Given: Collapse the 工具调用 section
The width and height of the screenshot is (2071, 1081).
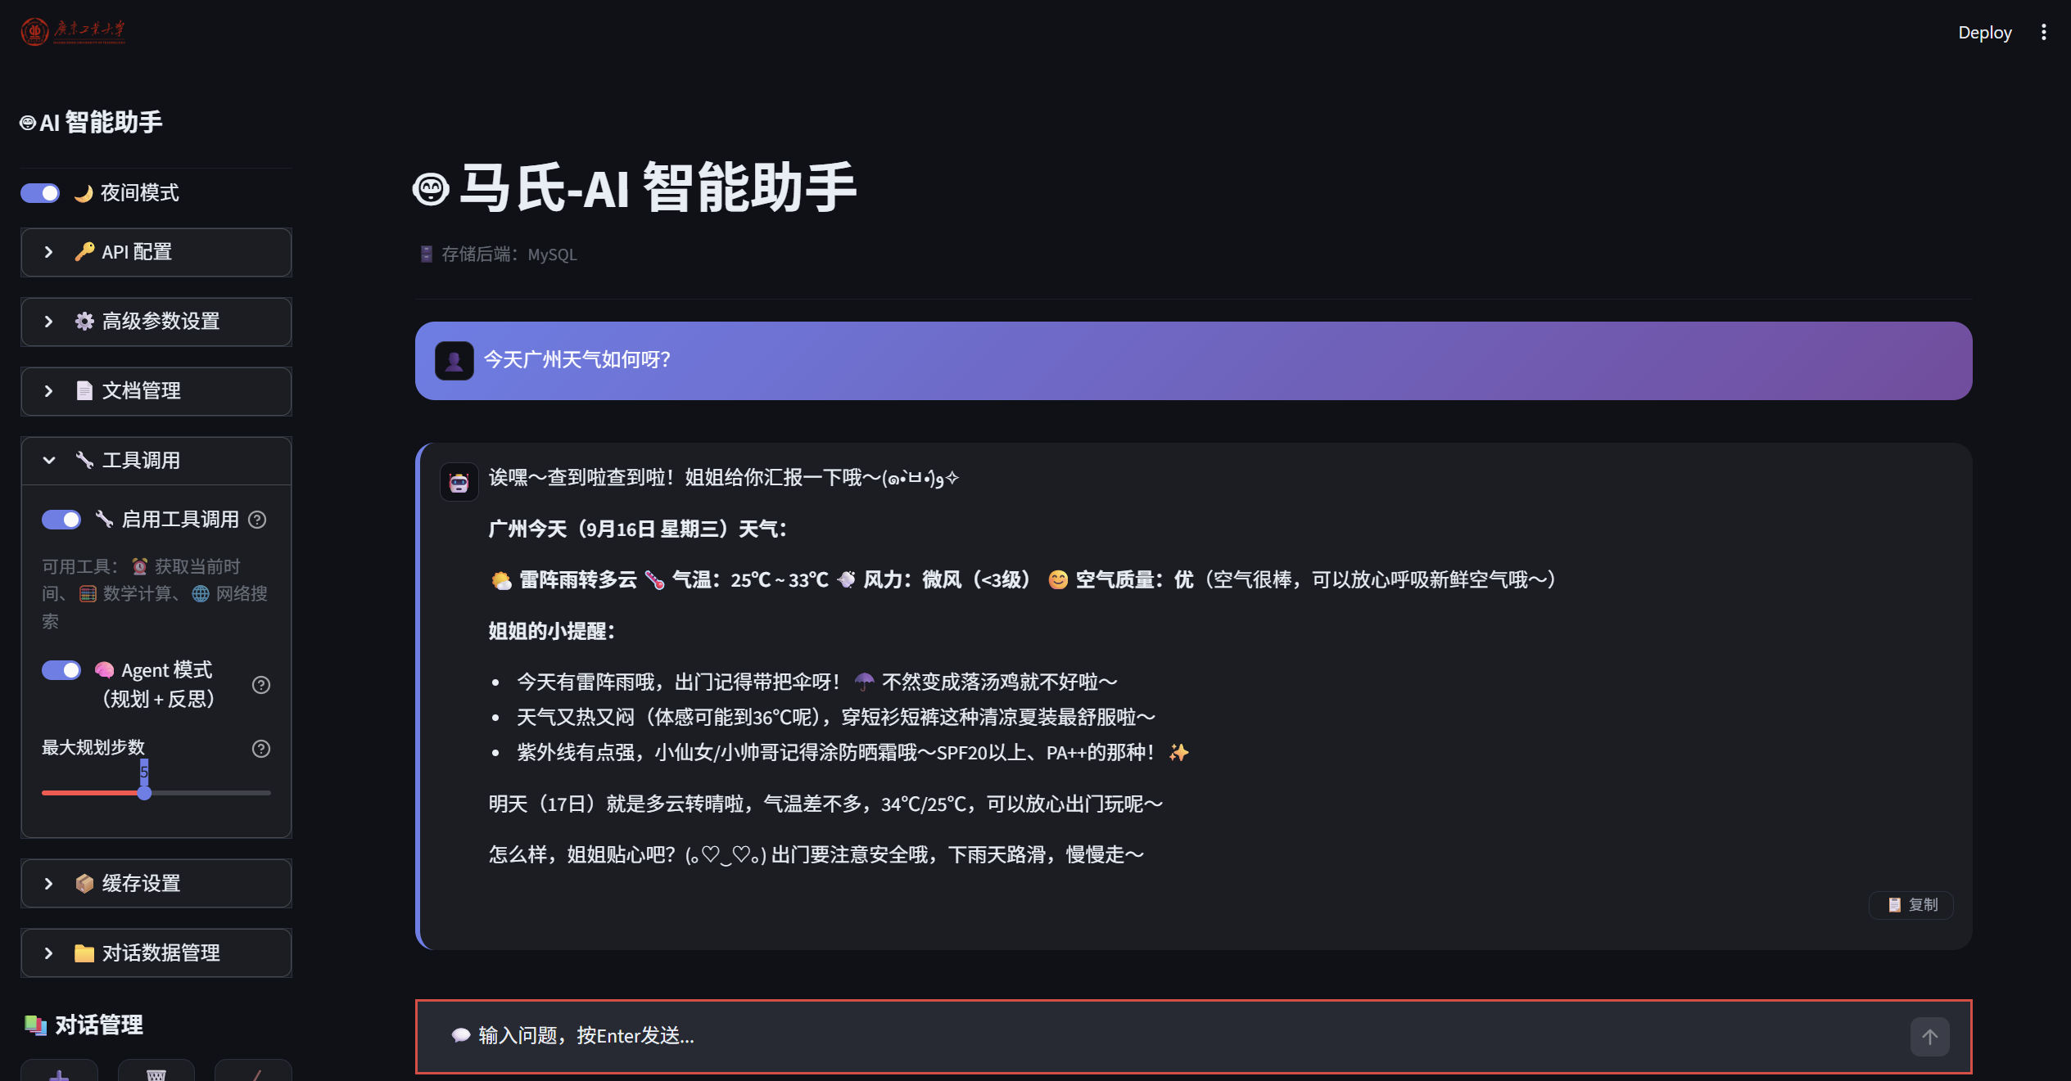Looking at the screenshot, I should [156, 461].
